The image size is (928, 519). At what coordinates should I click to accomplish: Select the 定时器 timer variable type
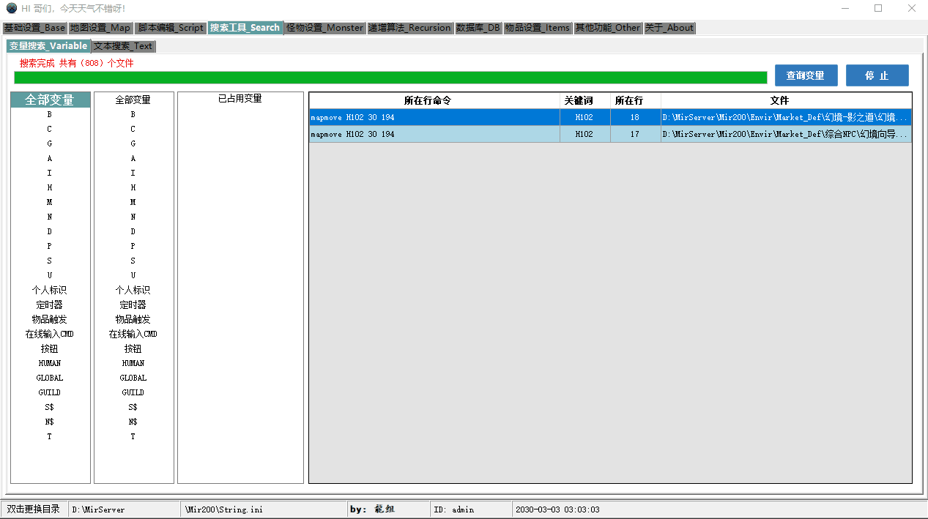(49, 305)
